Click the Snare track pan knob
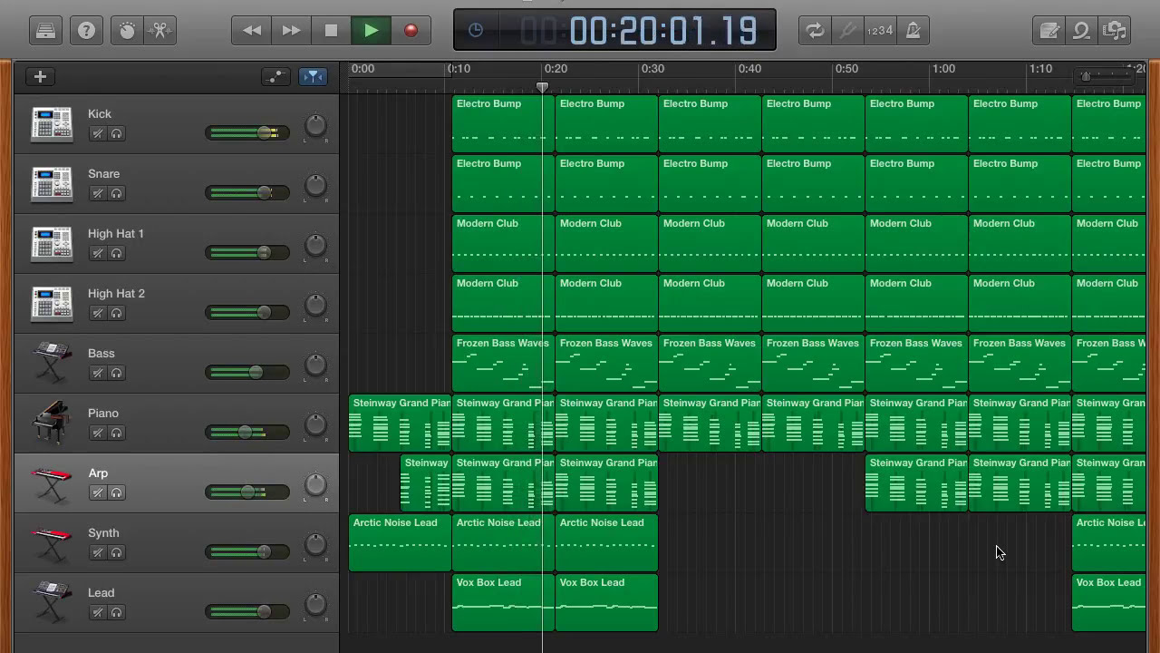The image size is (1160, 653). 314,185
